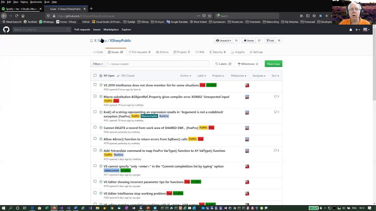The image size is (376, 211).
Task: Expand the Filters dropdown
Action: (x=98, y=64)
